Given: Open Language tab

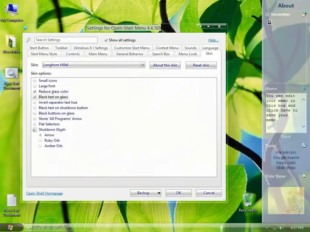Looking at the screenshot, I should point(210,48).
